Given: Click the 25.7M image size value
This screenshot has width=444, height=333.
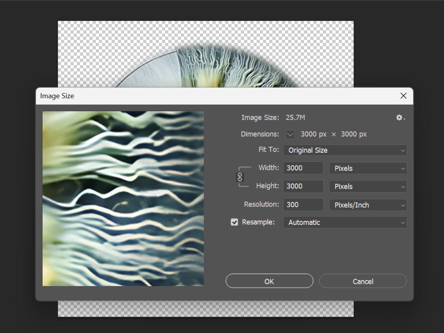Looking at the screenshot, I should pyautogui.click(x=295, y=118).
